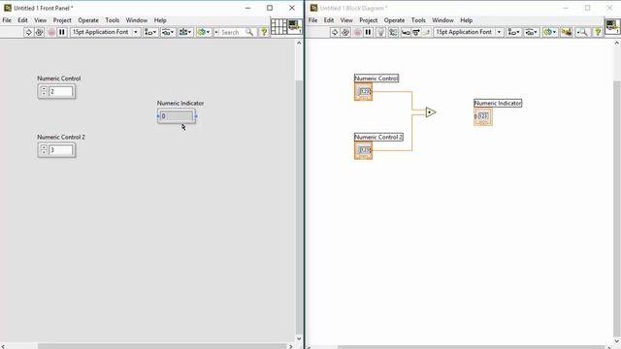Click the Step Out button
Viewport: 621px width, 349px height.
426,32
